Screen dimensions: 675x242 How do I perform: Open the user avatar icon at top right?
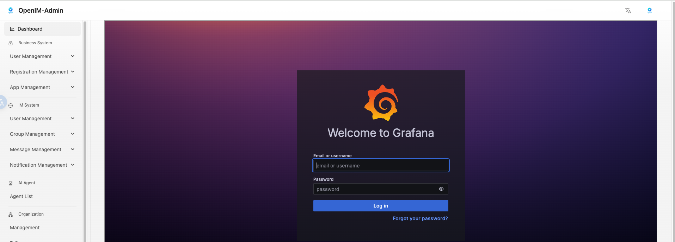tap(650, 11)
